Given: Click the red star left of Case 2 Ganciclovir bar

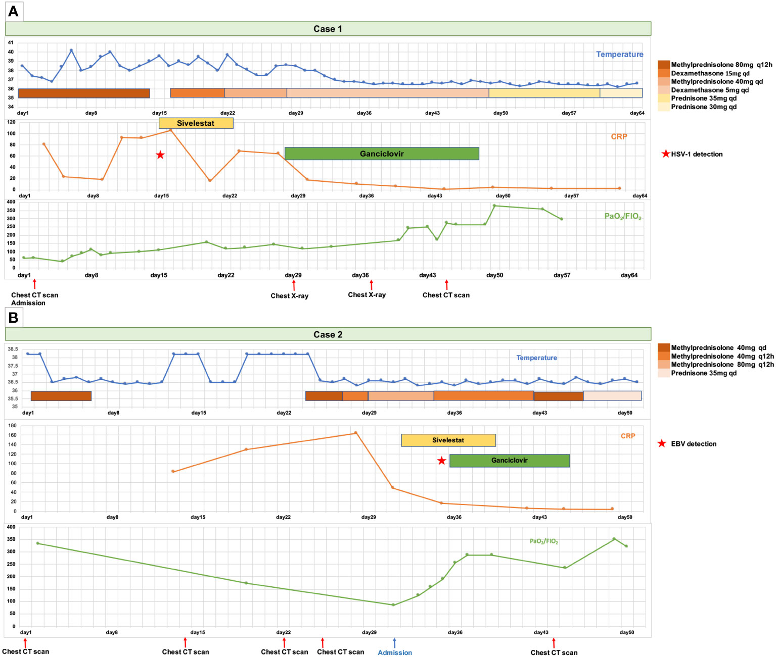Looking at the screenshot, I should point(442,461).
